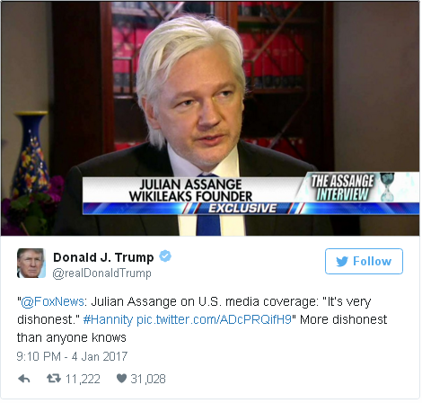This screenshot has width=422, height=403.
Task: Open the pic.twitter.com/ADcPRQifH9 link
Action: click(214, 319)
